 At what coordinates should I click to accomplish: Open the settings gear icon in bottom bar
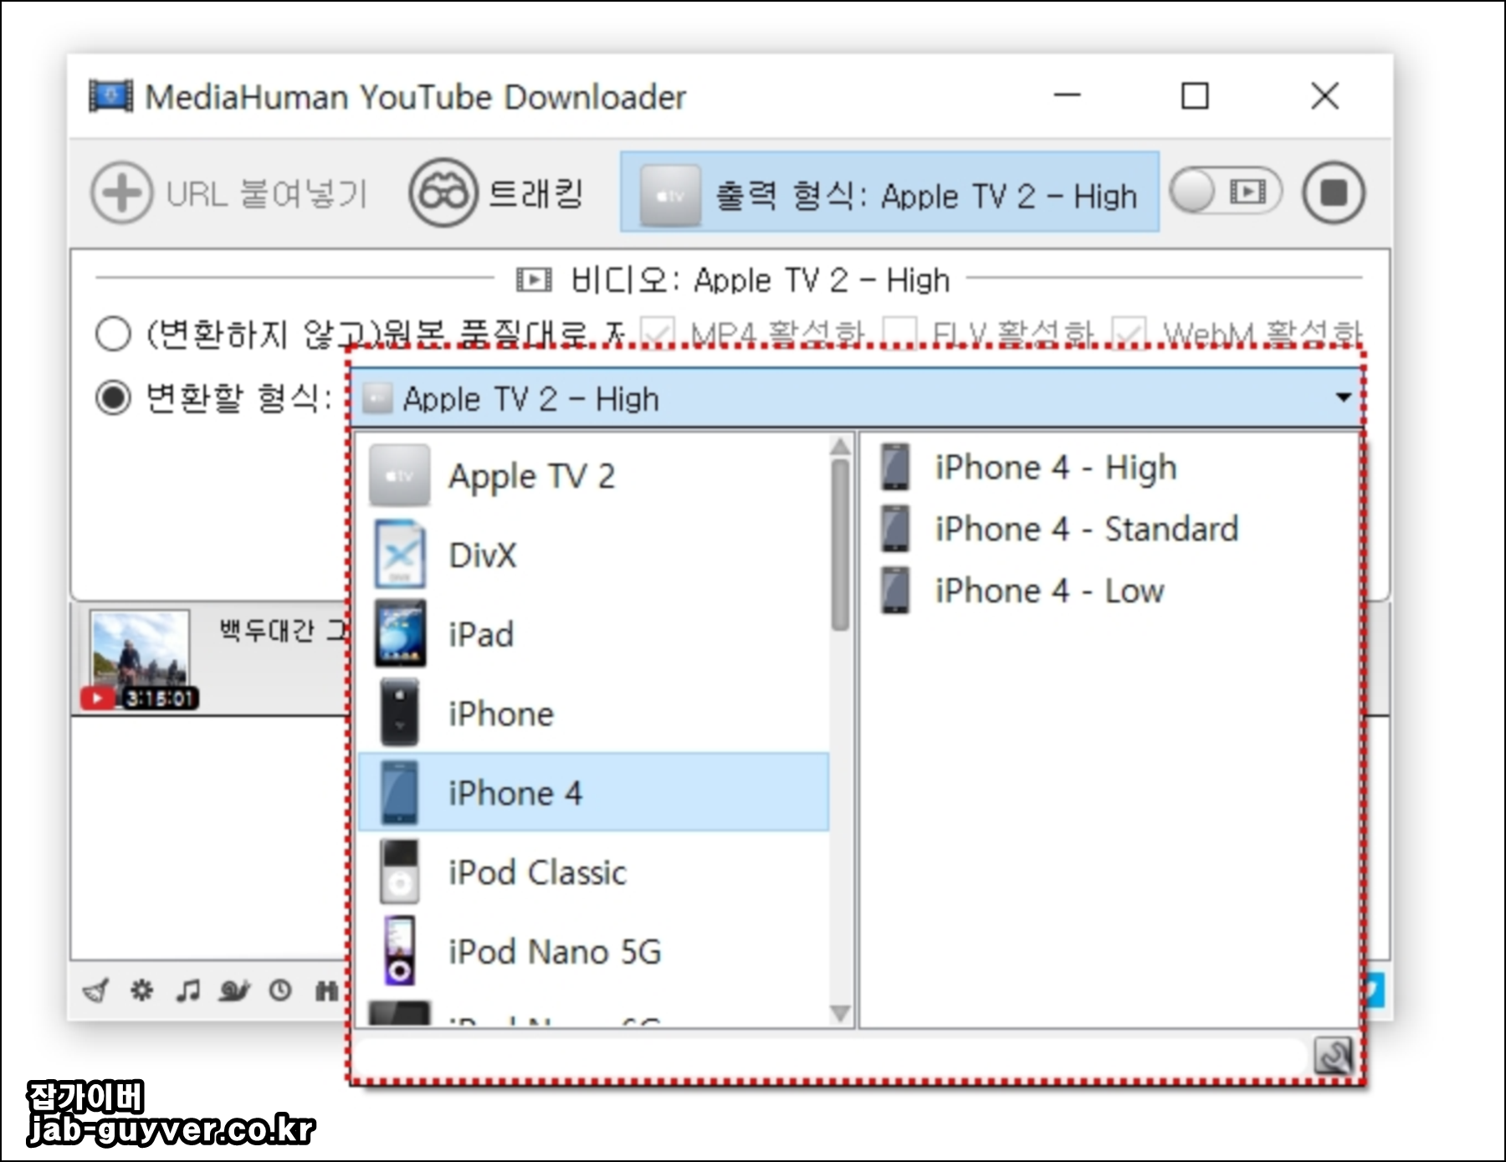point(142,991)
